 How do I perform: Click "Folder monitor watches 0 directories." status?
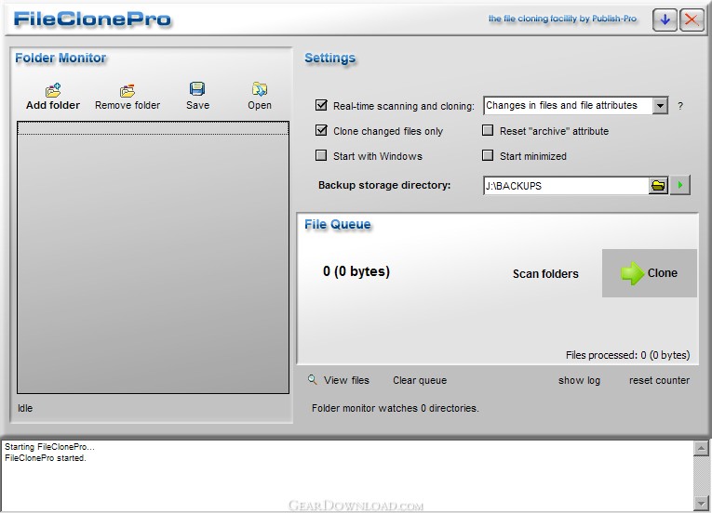(395, 408)
